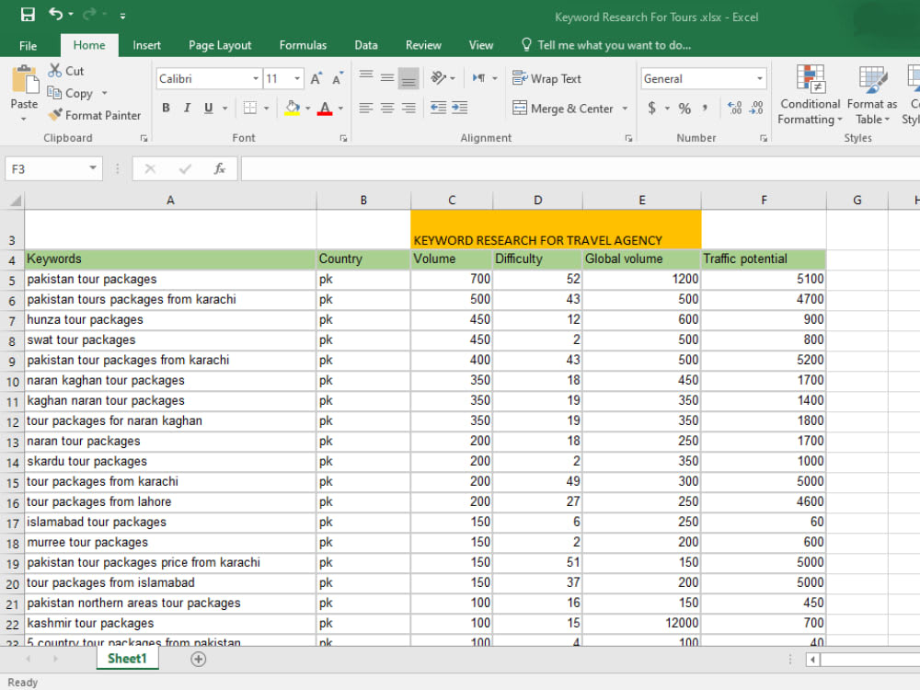Add a new sheet with plus button
Screen dimensions: 920x690
(x=199, y=659)
